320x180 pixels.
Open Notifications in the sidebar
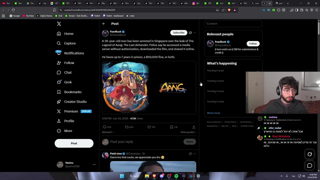[70, 53]
